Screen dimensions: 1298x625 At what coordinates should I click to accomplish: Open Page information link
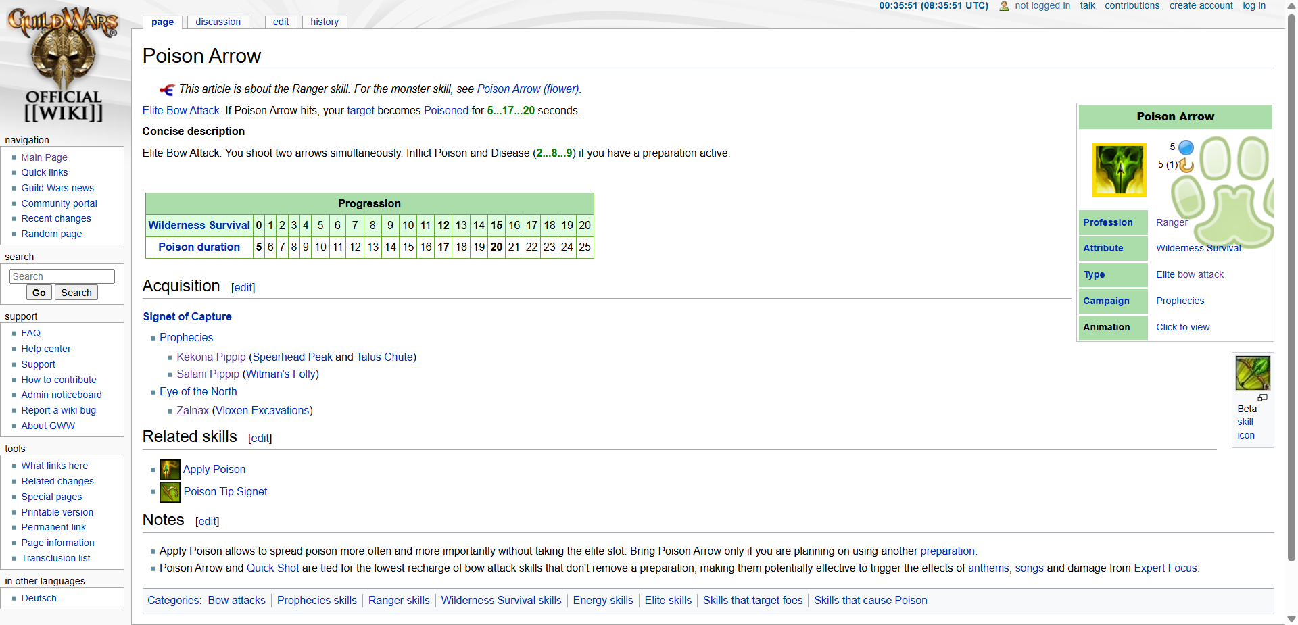[57, 543]
